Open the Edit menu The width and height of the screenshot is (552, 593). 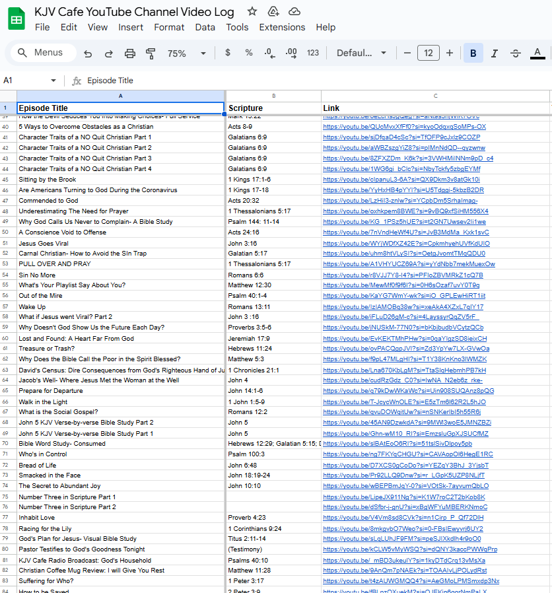click(69, 27)
